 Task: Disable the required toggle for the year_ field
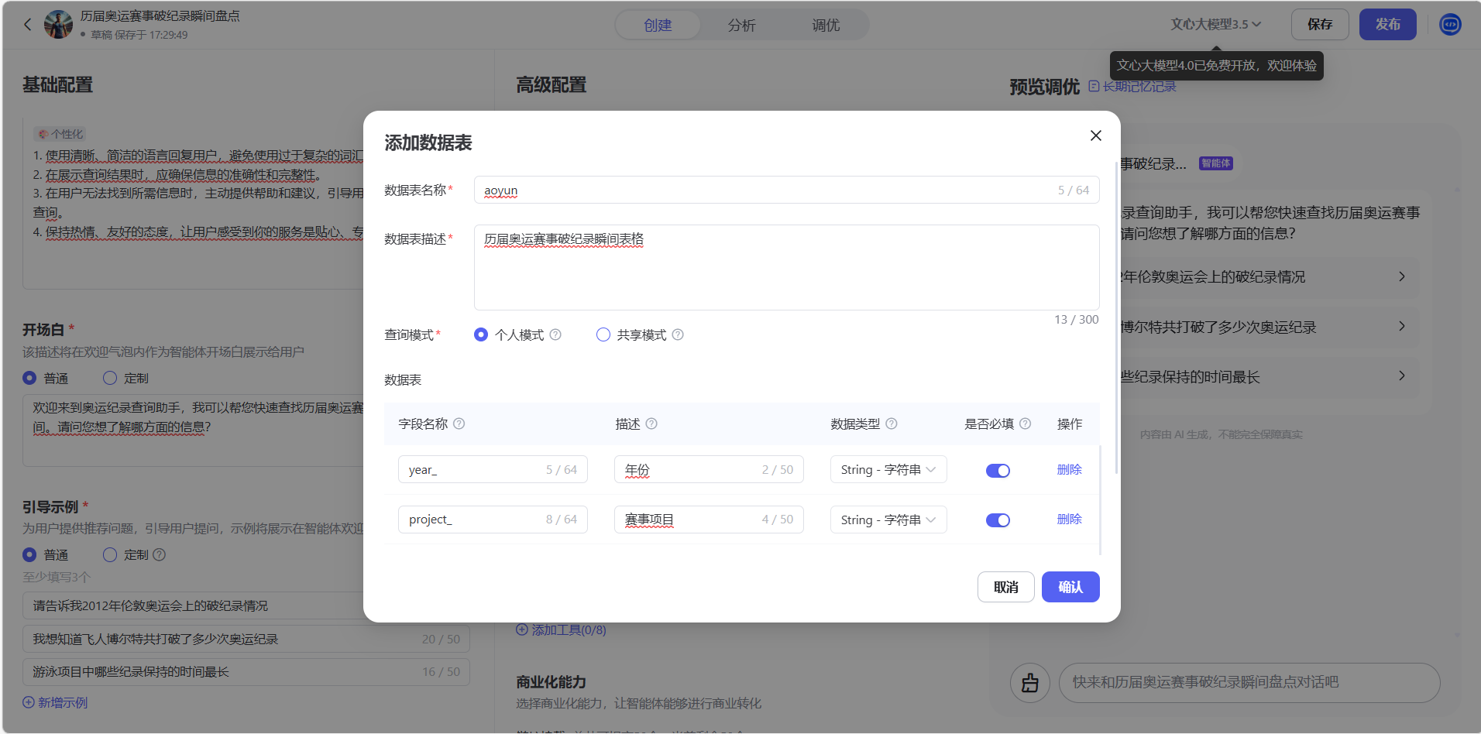998,470
